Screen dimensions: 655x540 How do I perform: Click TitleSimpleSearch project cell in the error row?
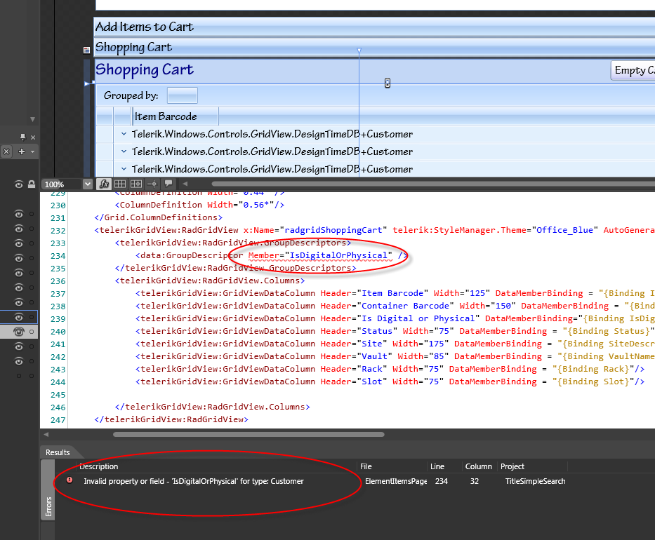535,481
